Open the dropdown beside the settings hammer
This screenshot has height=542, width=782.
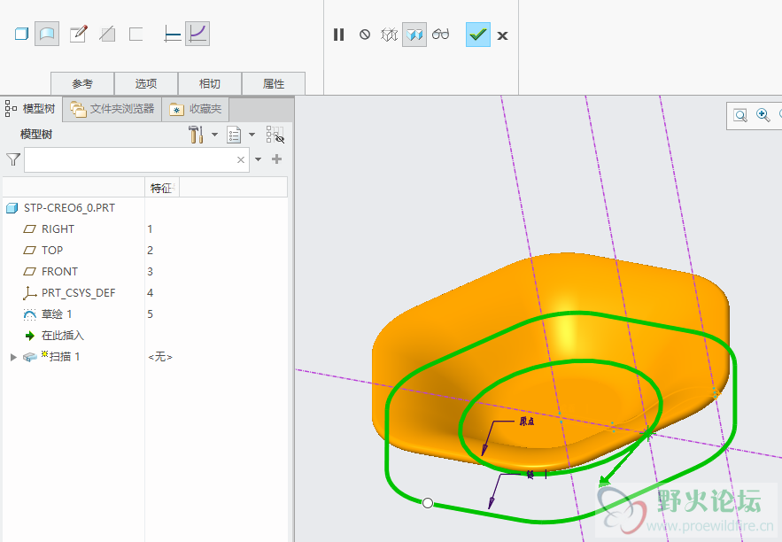pos(214,134)
